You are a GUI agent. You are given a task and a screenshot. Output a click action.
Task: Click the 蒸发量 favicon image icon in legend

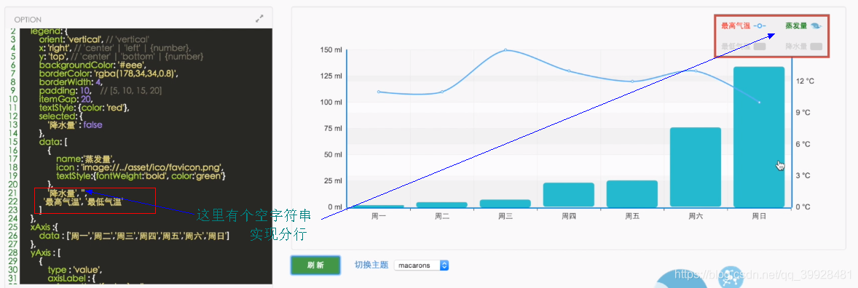(816, 25)
